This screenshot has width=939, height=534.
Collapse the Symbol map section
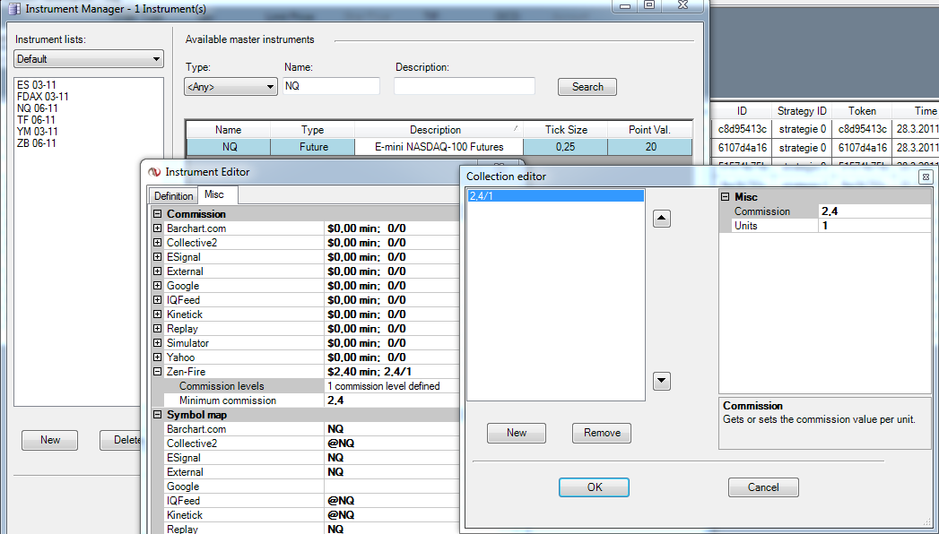(x=157, y=415)
